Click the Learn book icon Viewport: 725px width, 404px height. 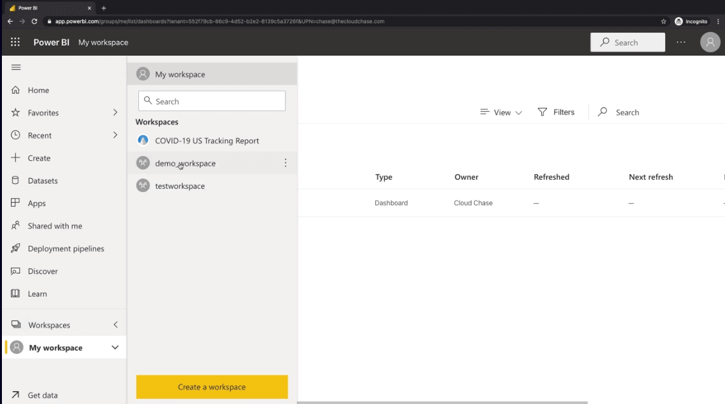pyautogui.click(x=15, y=294)
